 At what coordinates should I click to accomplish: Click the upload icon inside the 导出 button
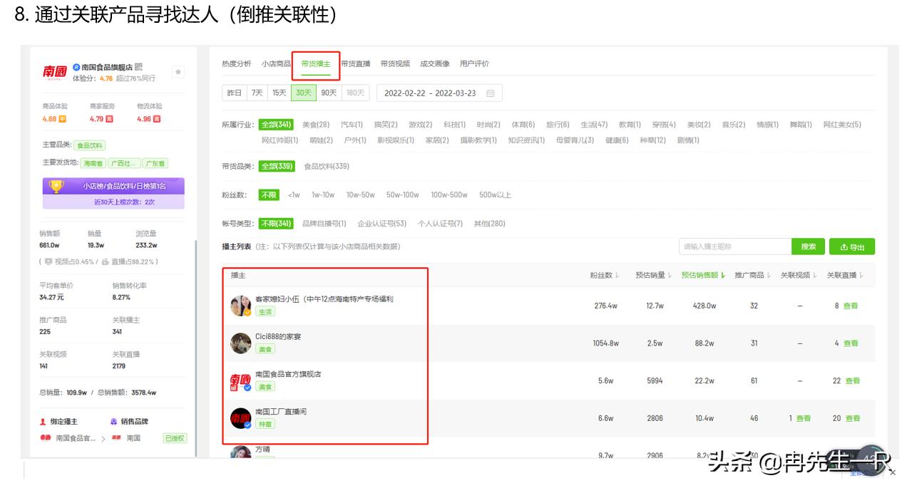click(x=844, y=246)
